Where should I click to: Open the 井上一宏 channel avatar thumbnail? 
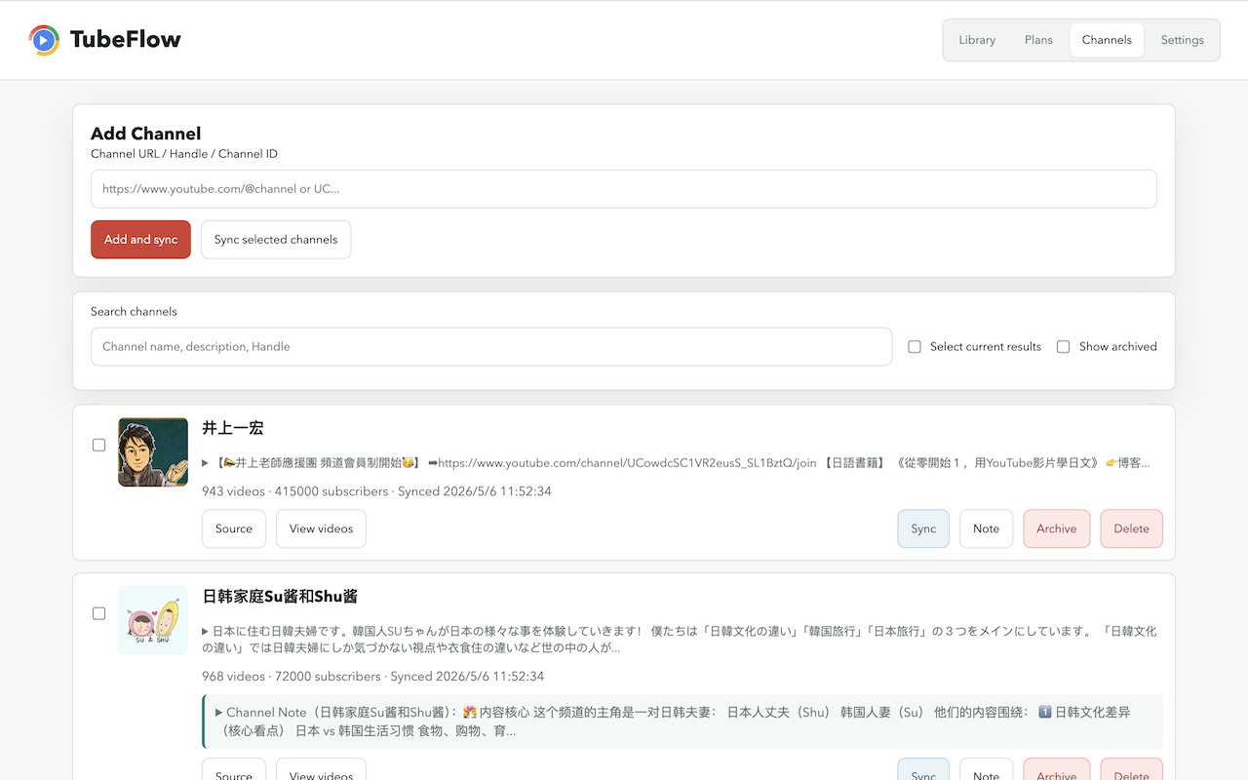(x=153, y=452)
